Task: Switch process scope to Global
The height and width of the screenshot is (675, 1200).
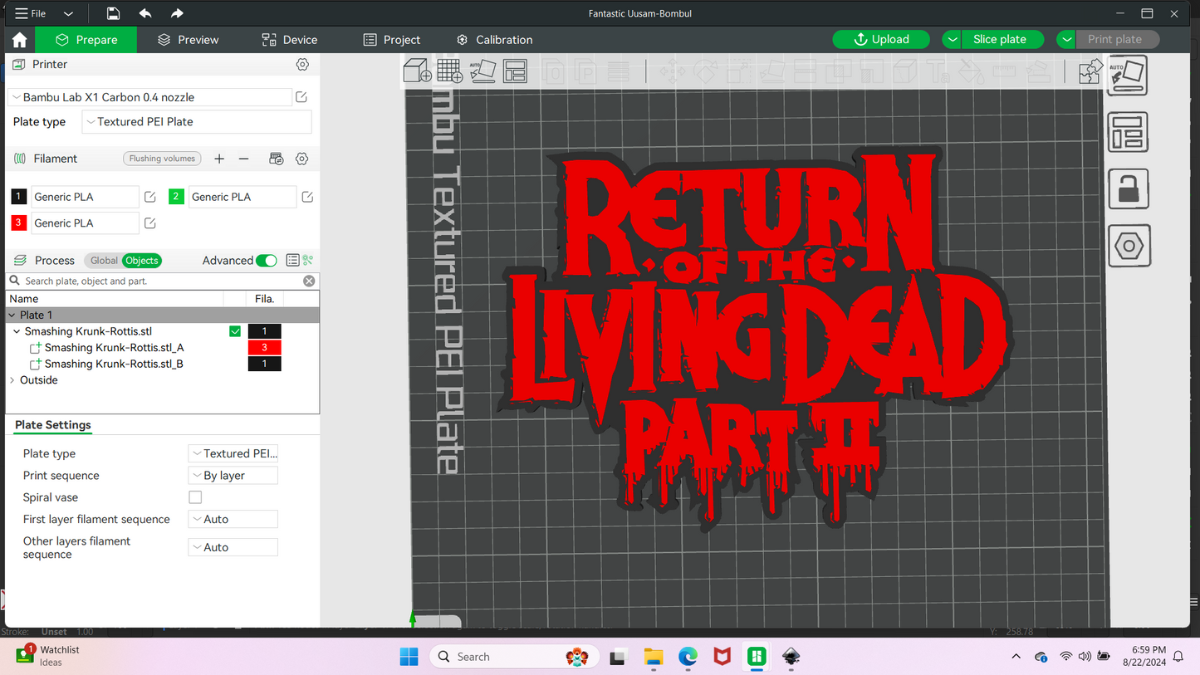Action: (x=104, y=261)
